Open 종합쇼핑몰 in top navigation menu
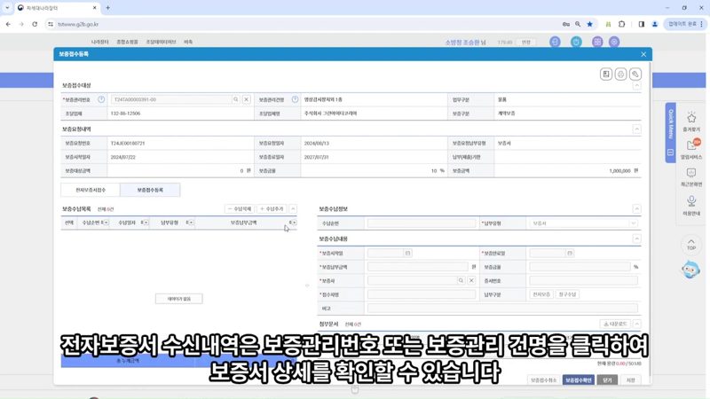 click(x=127, y=42)
